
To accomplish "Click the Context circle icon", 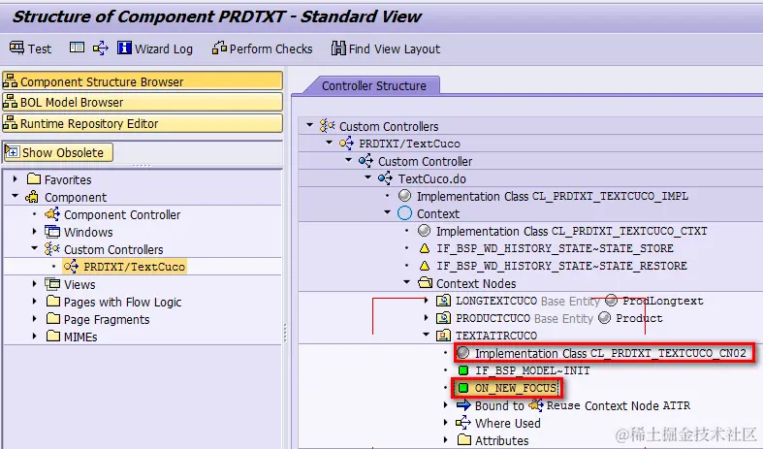I will point(404,213).
